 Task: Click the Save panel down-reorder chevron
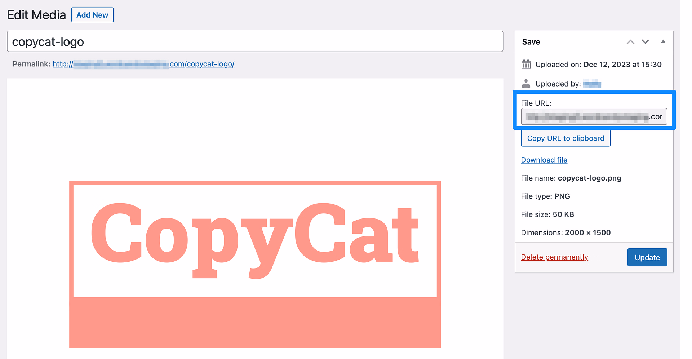645,41
